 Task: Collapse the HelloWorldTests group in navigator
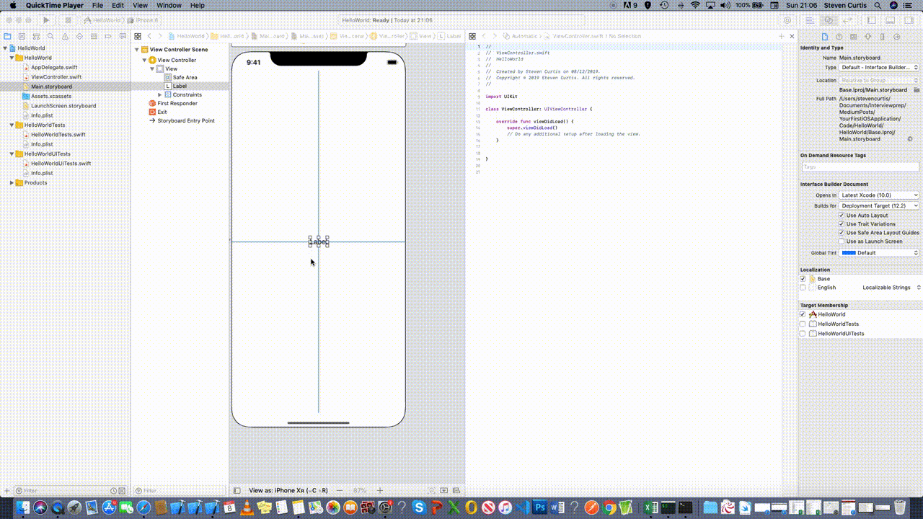(12, 125)
